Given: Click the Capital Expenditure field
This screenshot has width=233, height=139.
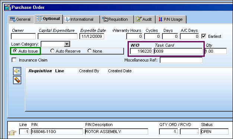Looking at the screenshot, I should coord(58,36).
